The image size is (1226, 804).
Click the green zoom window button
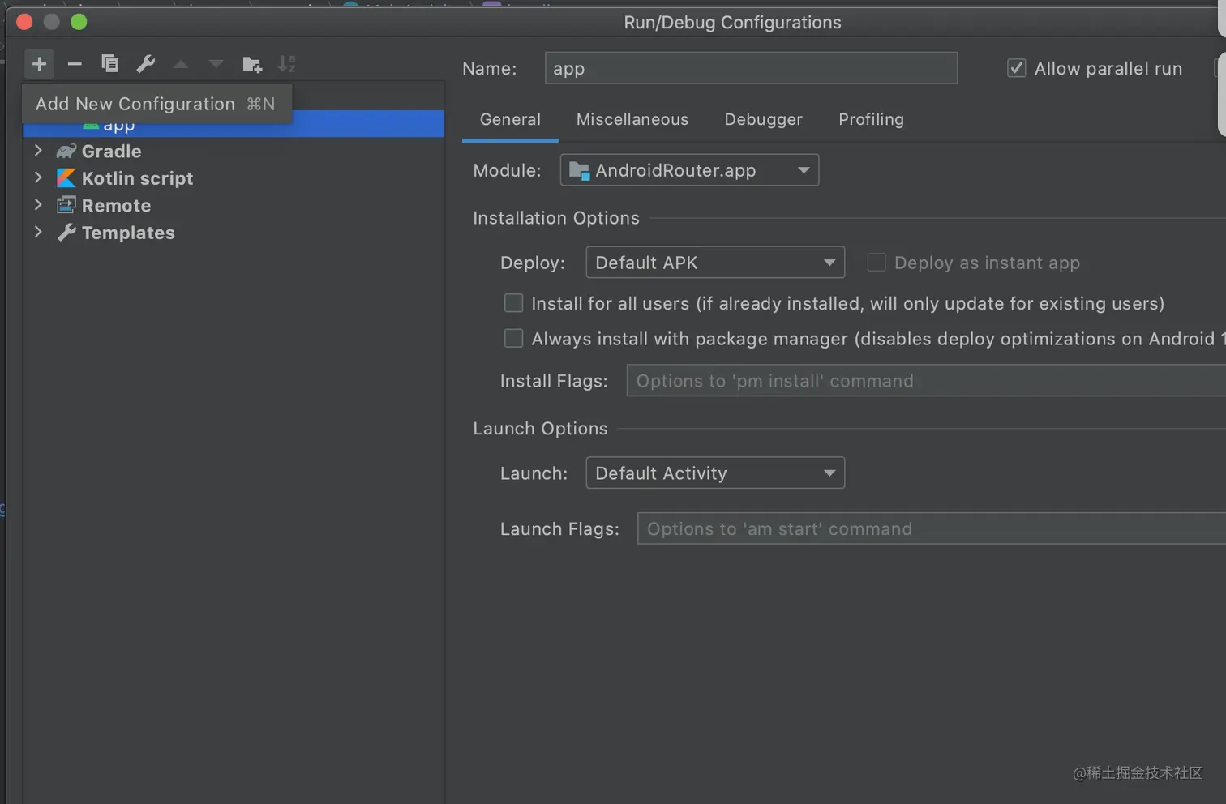pos(79,22)
